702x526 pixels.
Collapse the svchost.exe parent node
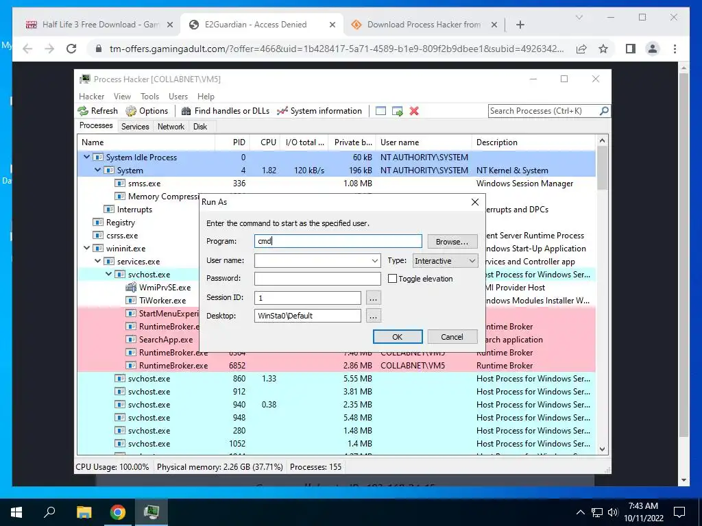[x=108, y=274]
